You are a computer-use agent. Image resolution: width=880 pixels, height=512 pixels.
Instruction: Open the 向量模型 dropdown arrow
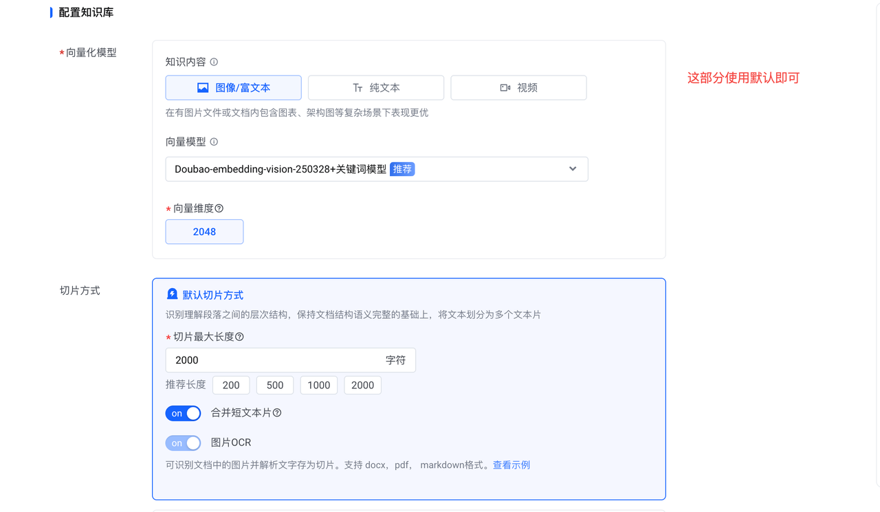coord(573,169)
